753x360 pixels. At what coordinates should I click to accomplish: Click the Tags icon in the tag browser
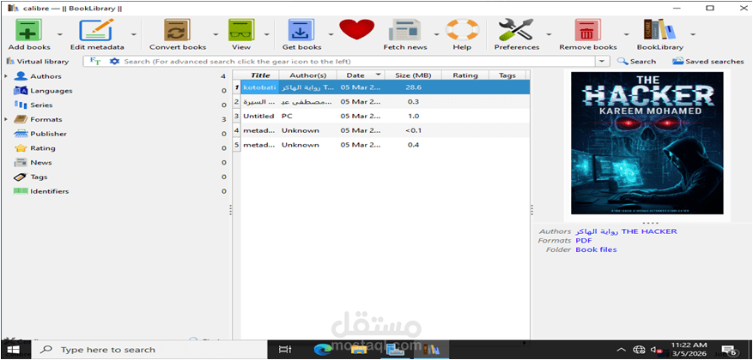pos(21,177)
